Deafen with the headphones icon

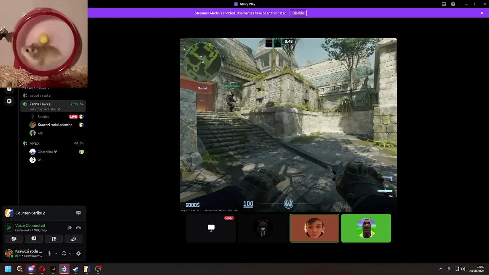point(64,253)
